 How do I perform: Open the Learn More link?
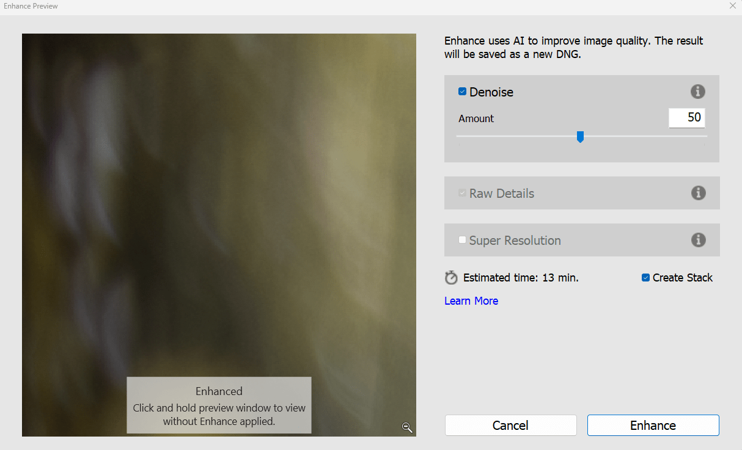pyautogui.click(x=471, y=300)
